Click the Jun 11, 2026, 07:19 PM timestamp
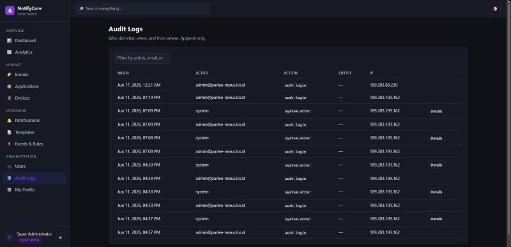Screen dimensions: 511x247 [x=139, y=98]
